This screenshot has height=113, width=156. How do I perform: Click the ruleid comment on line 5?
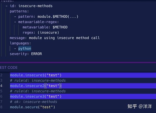point(38,91)
